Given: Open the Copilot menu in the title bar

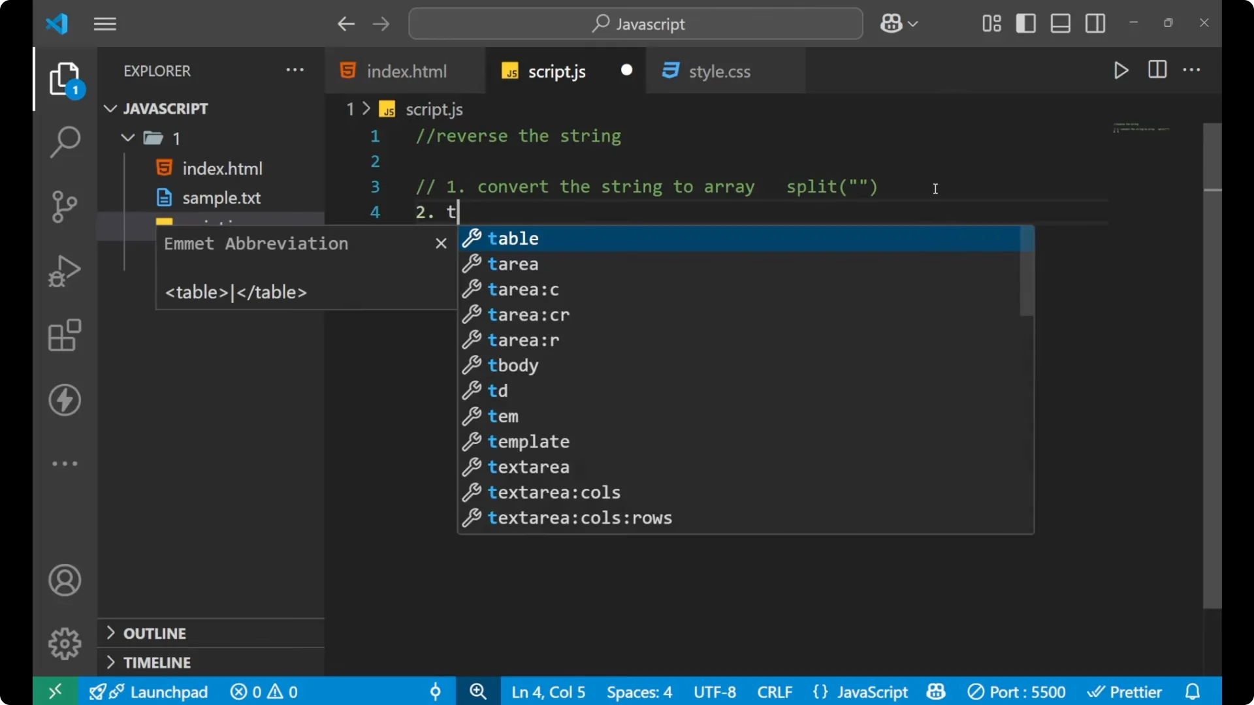Looking at the screenshot, I should pyautogui.click(x=899, y=23).
